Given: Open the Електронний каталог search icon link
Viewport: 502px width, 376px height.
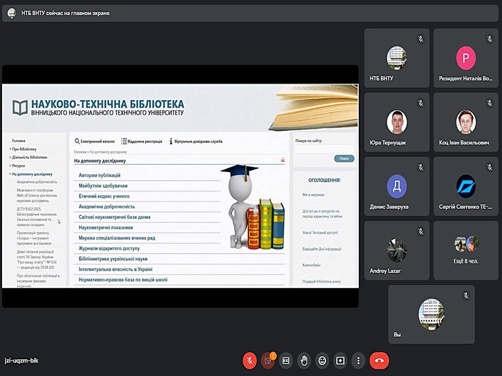Looking at the screenshot, I should click(95, 141).
